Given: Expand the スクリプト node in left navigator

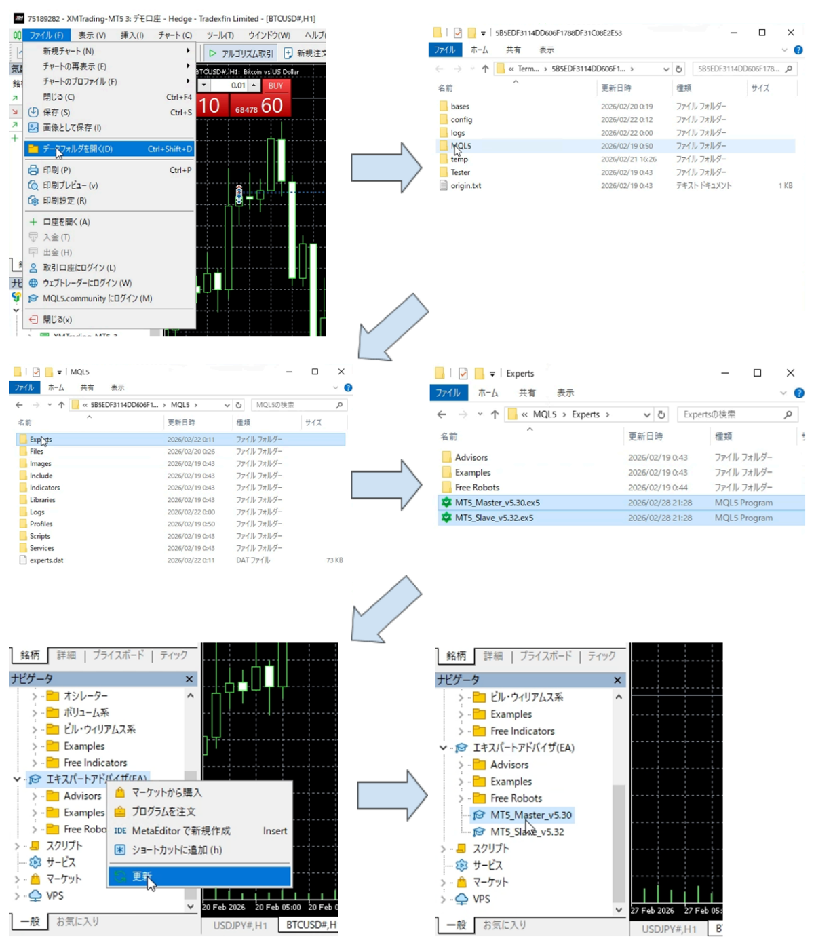Looking at the screenshot, I should tap(17, 846).
